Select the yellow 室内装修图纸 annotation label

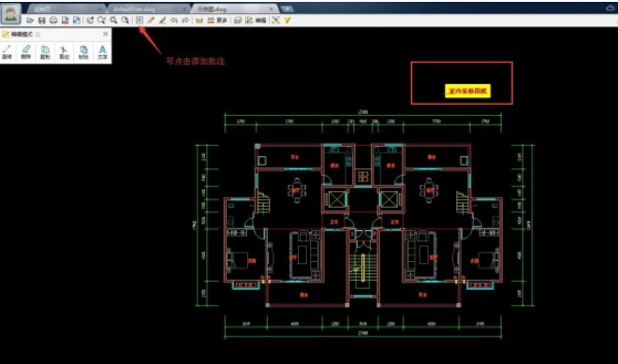(468, 91)
